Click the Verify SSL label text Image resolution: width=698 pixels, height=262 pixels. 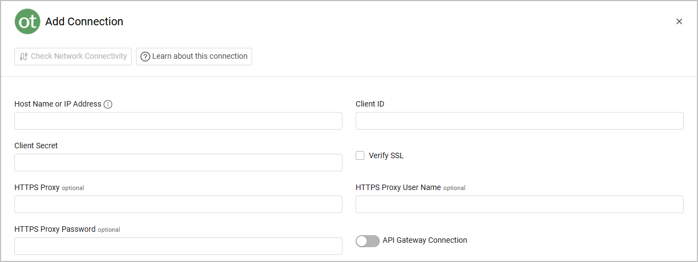pos(386,155)
